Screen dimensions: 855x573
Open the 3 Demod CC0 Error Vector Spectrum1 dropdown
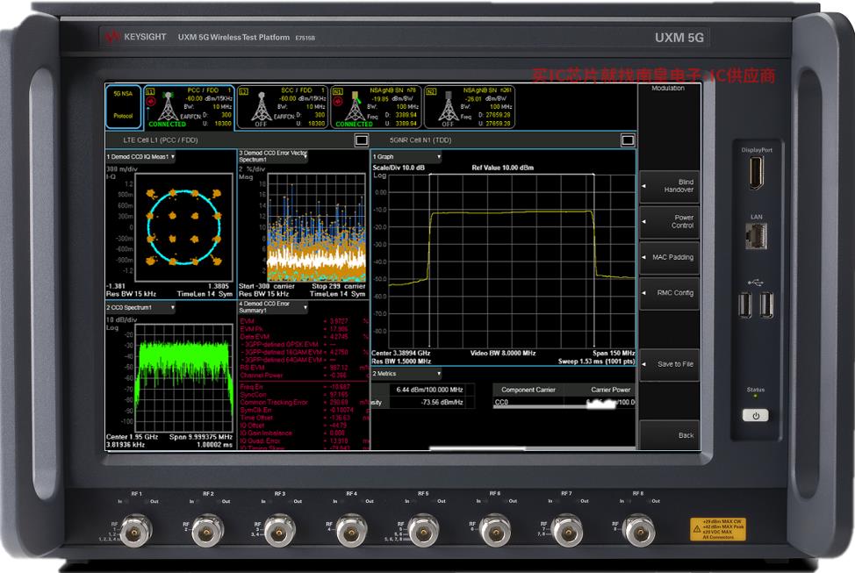tap(273, 156)
